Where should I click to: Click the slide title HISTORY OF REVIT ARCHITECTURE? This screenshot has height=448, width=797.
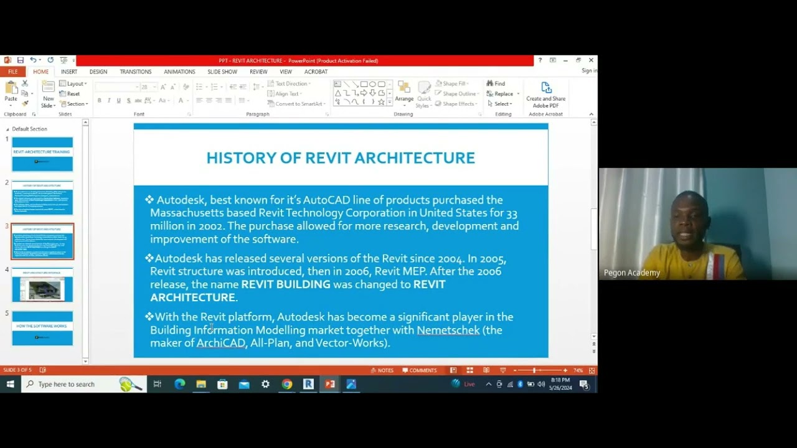click(341, 158)
